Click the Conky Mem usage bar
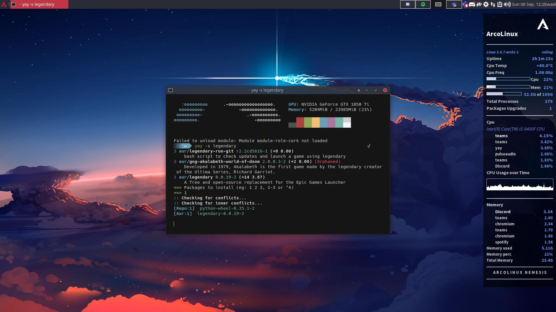The width and height of the screenshot is (556, 312). pos(508,87)
